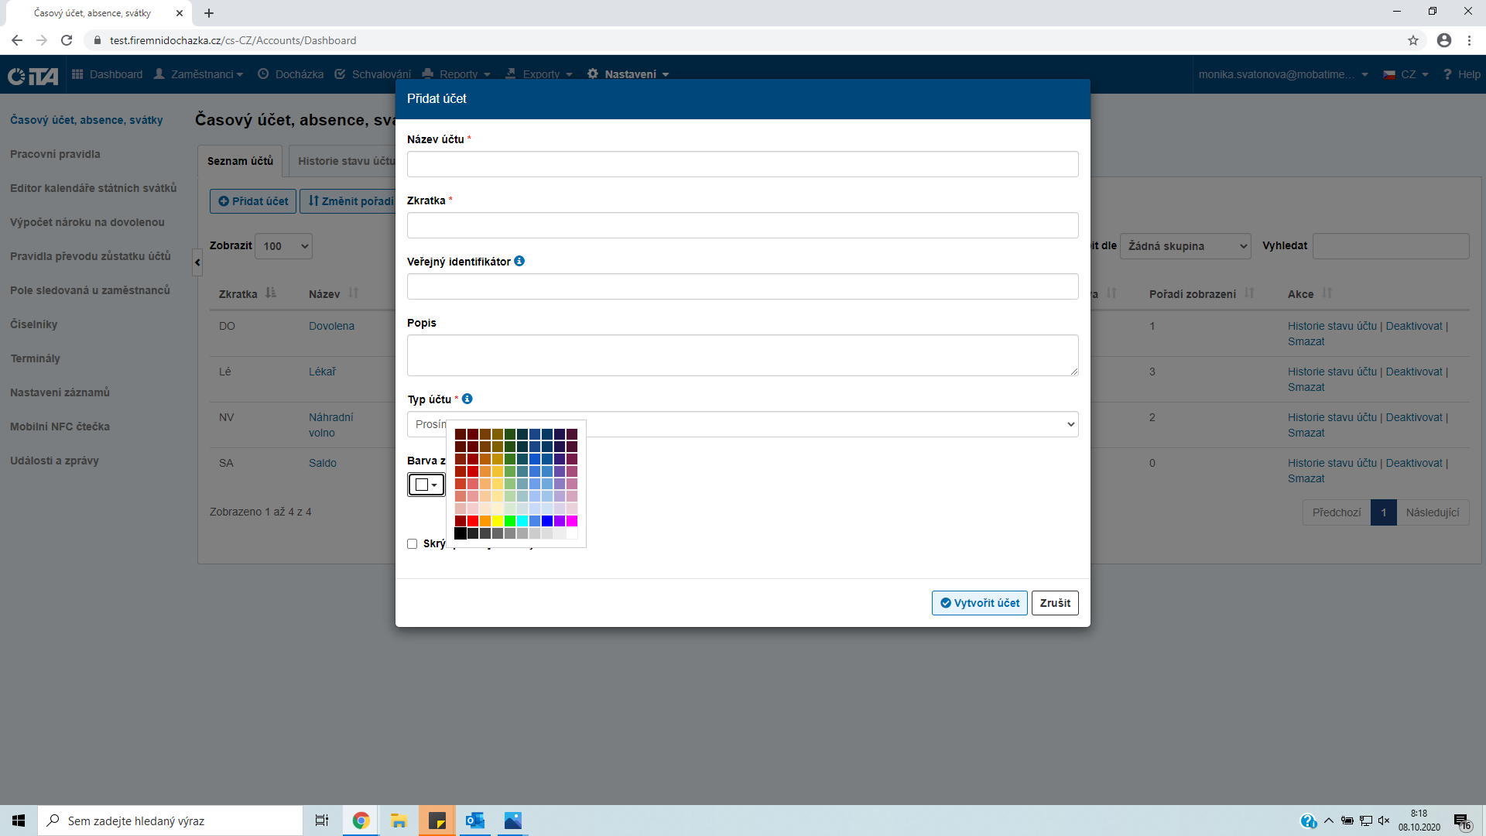
Task: Expand the color picker dropdown button
Action: [426, 485]
